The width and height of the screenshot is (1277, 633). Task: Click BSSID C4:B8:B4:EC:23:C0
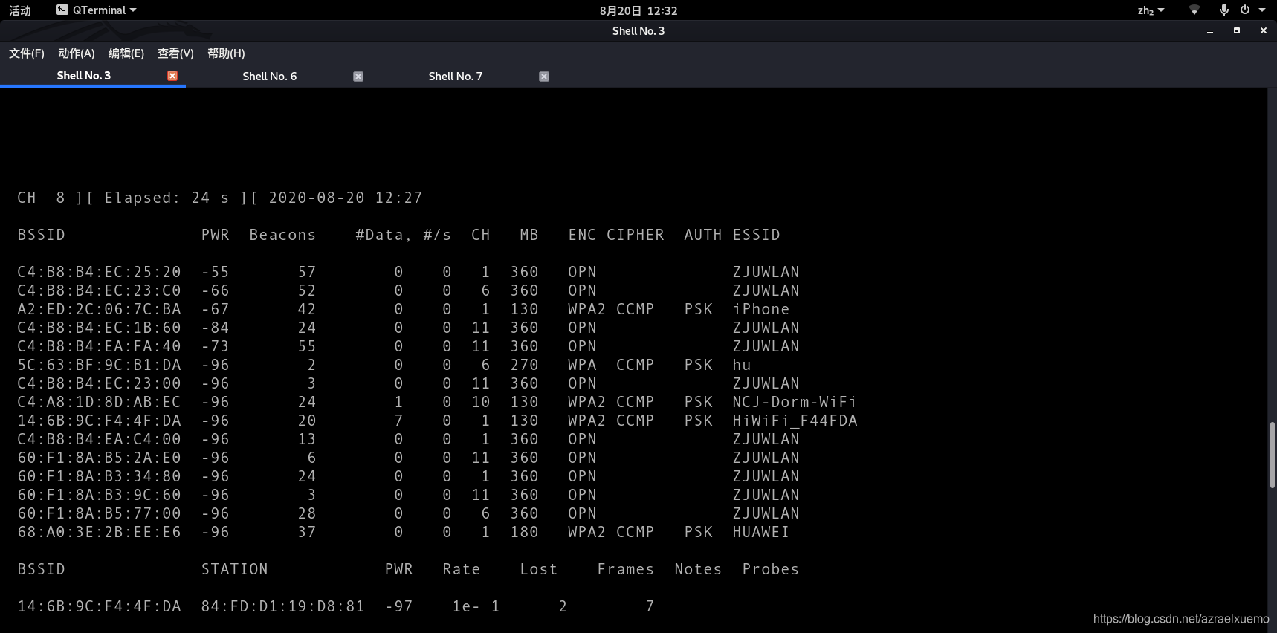click(99, 290)
